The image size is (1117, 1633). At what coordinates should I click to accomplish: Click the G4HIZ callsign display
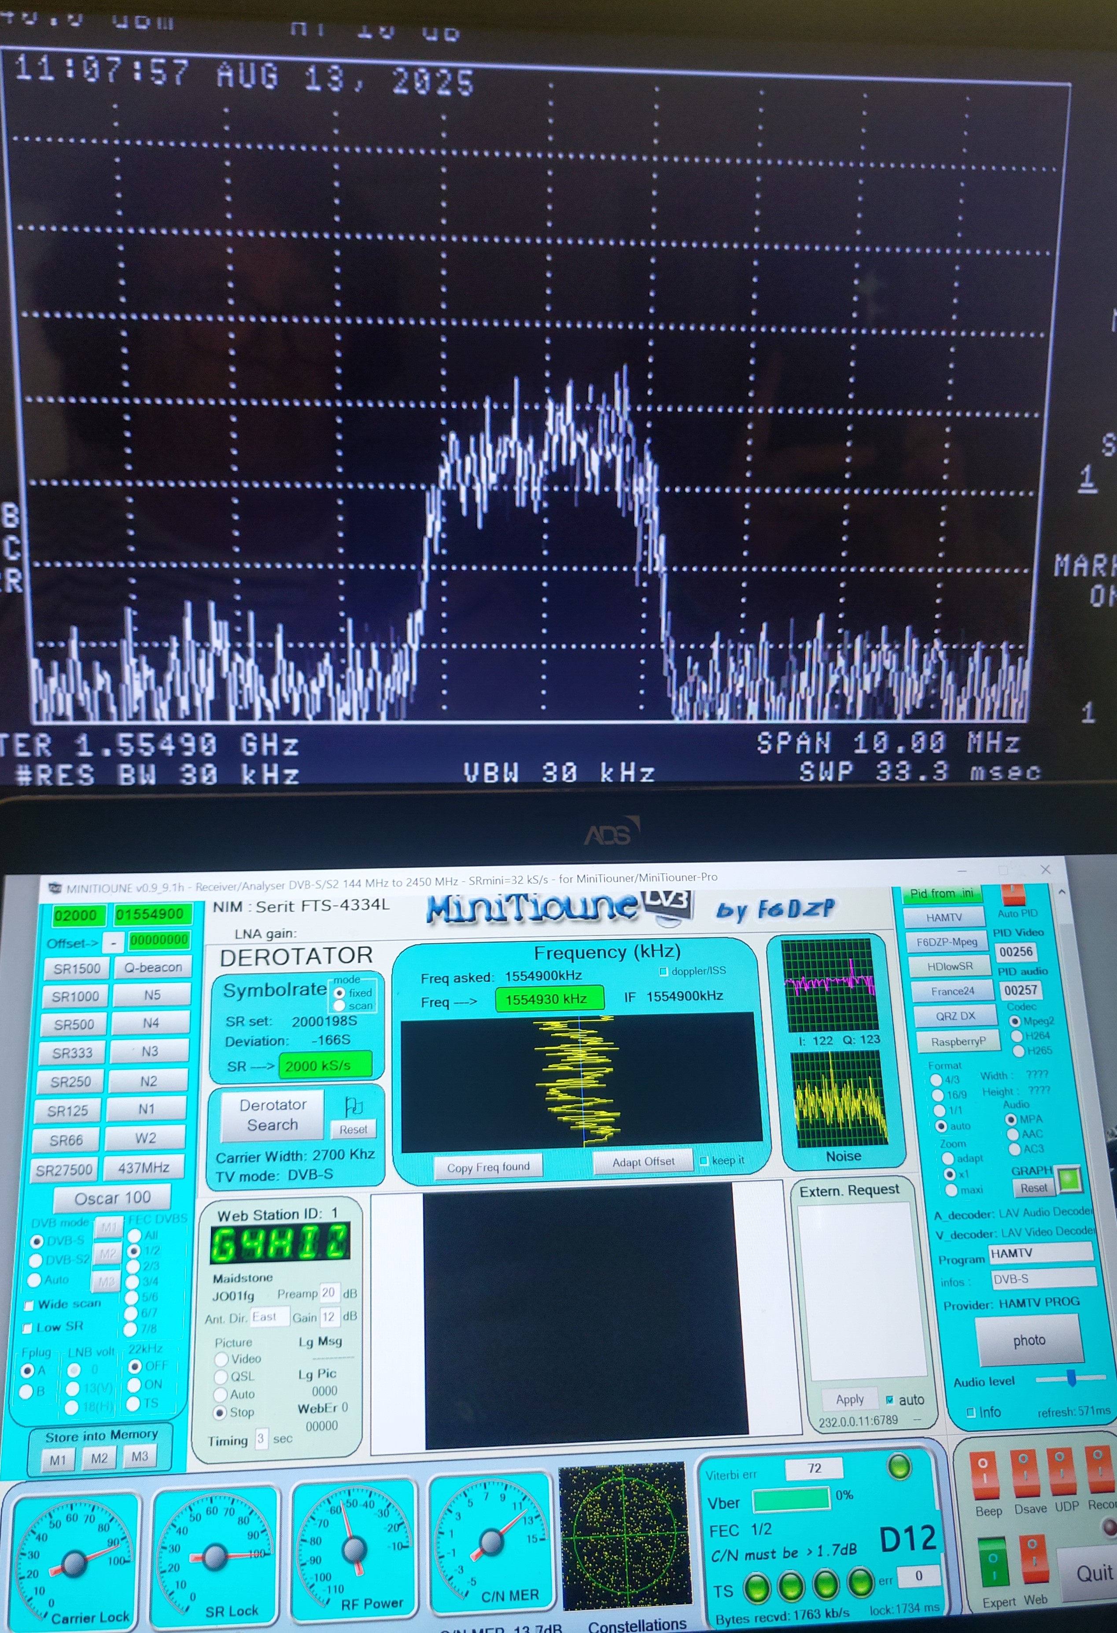(x=280, y=1243)
